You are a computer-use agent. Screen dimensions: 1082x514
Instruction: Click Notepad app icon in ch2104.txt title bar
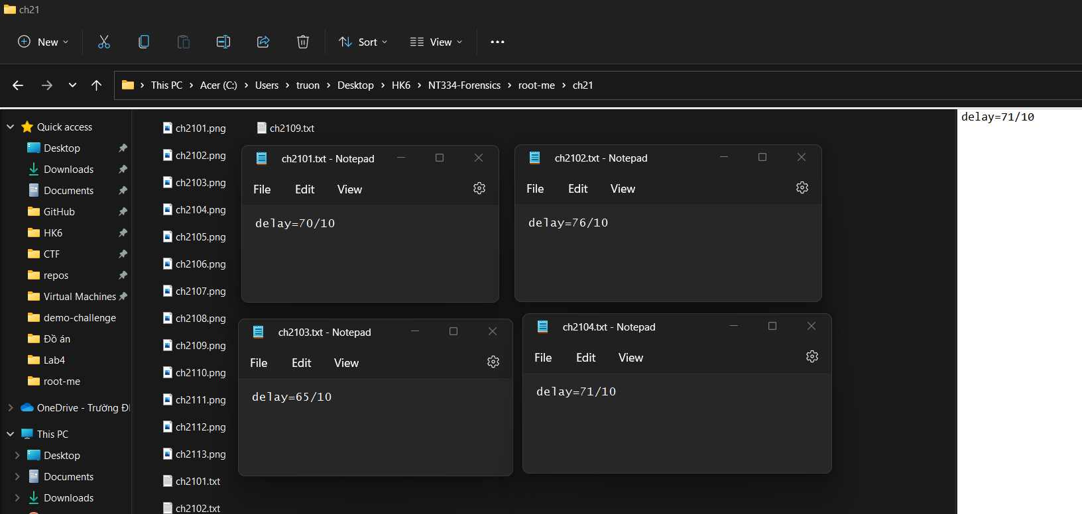tap(543, 327)
